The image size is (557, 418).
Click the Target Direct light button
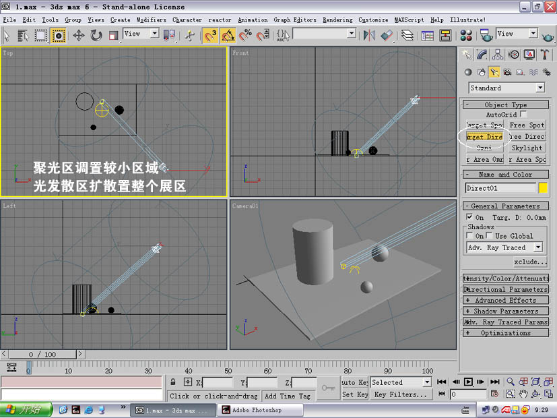484,137
